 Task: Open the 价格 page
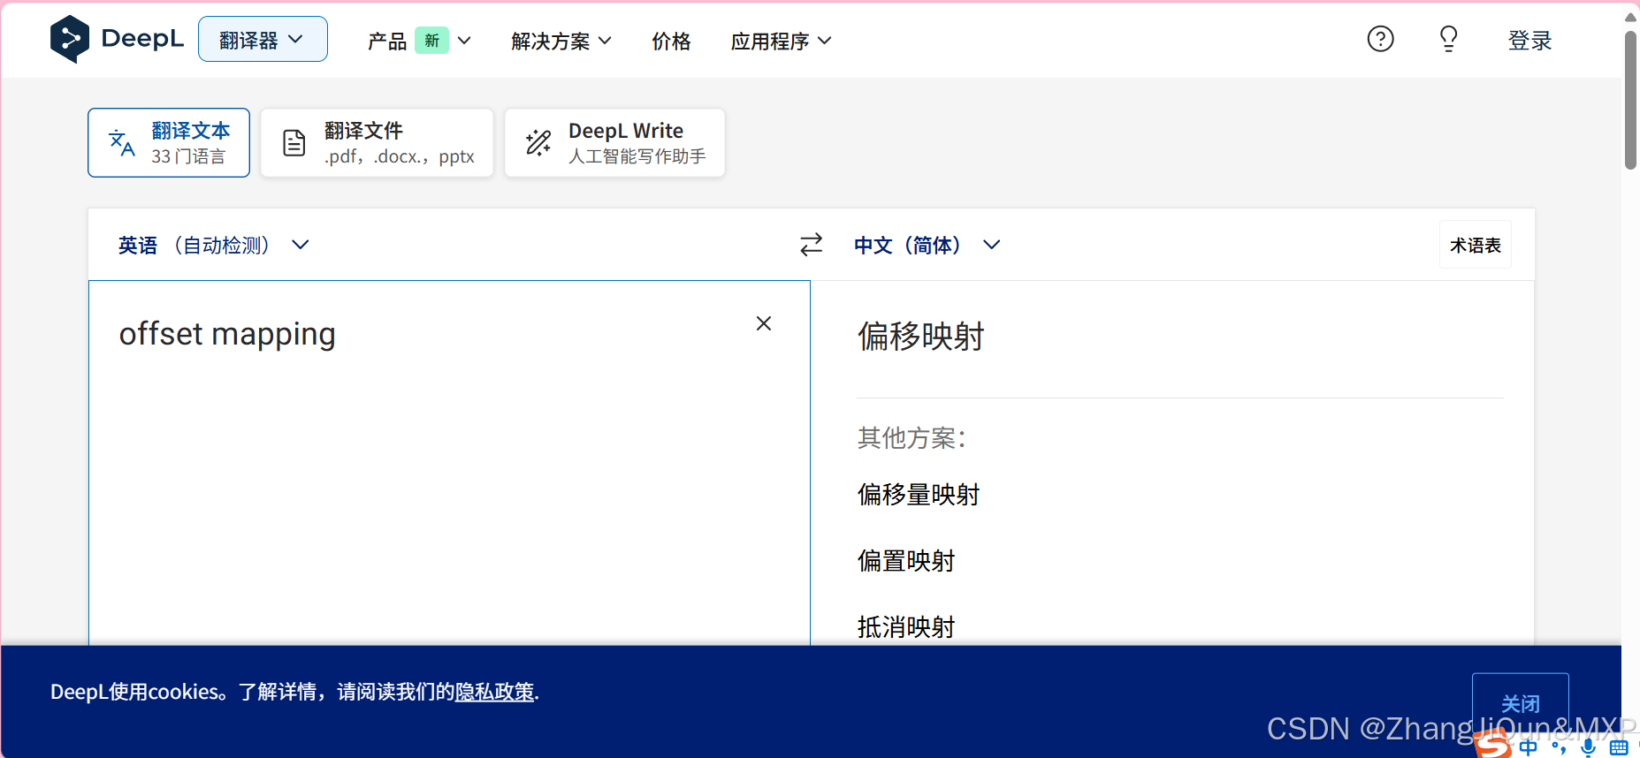(671, 41)
